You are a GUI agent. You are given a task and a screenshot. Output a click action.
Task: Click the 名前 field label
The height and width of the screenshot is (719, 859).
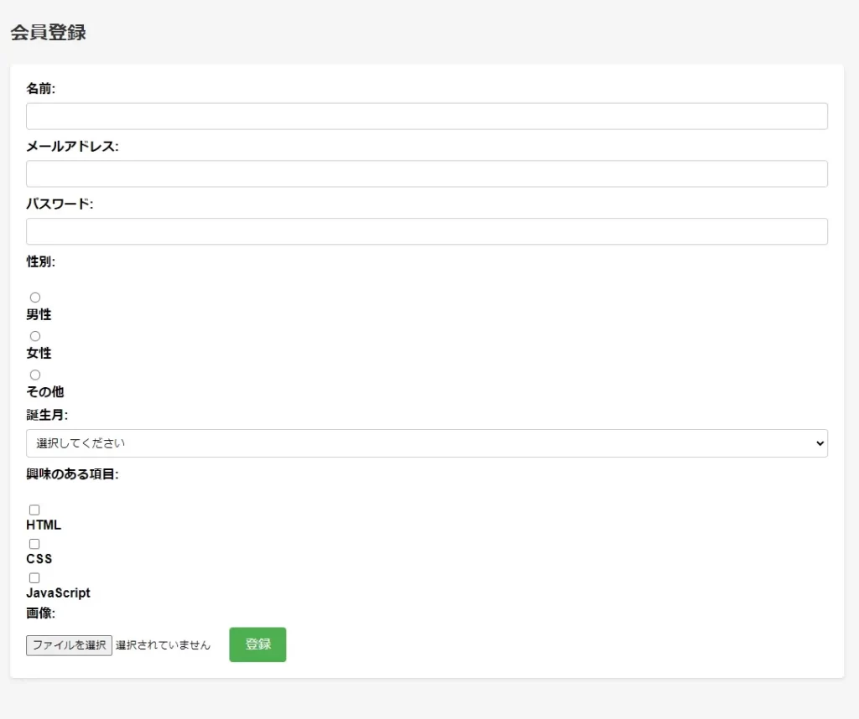pos(40,89)
